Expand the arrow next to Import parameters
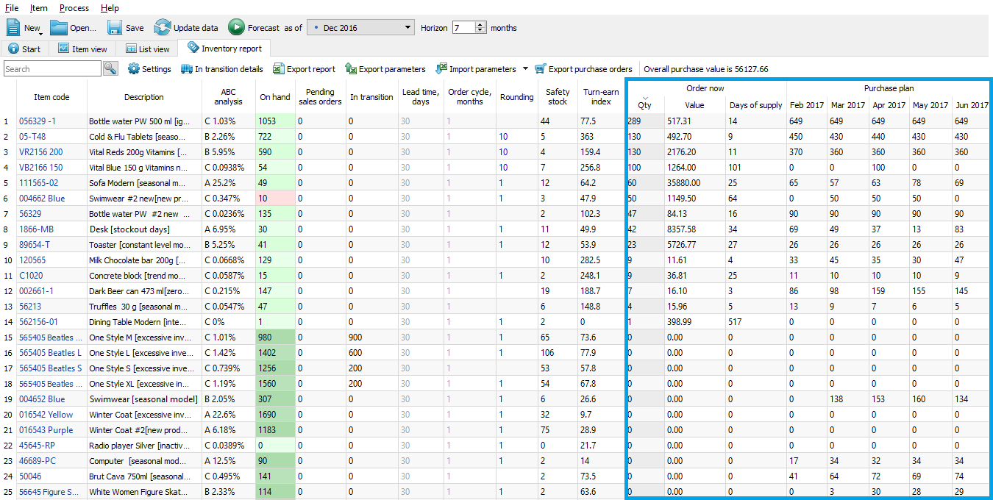 click(525, 69)
